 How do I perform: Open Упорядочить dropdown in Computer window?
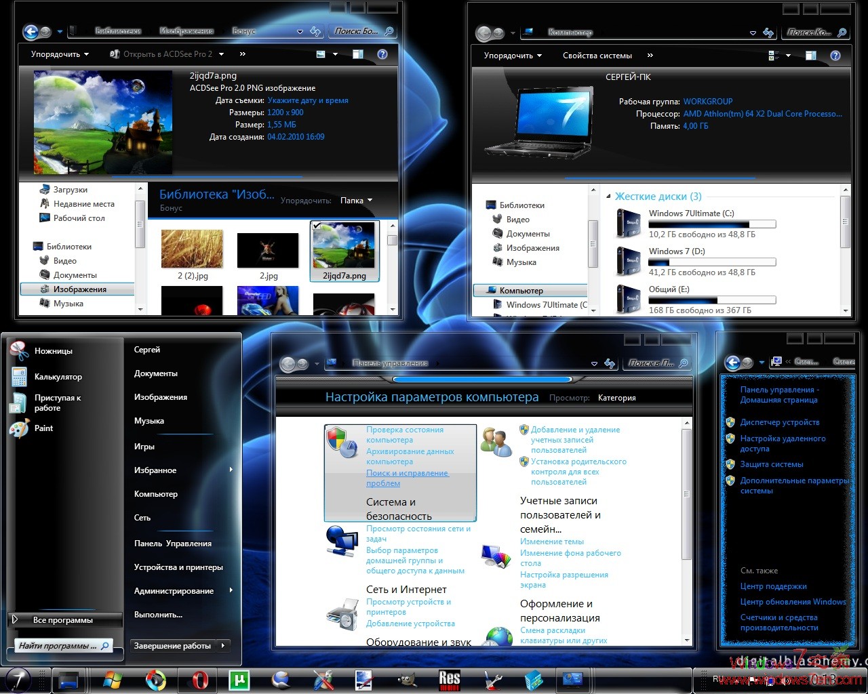pos(513,56)
